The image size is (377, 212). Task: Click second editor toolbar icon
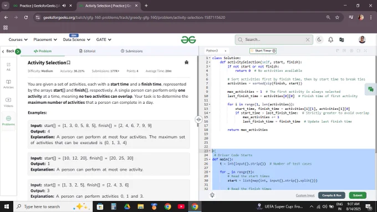pyautogui.click(x=344, y=51)
